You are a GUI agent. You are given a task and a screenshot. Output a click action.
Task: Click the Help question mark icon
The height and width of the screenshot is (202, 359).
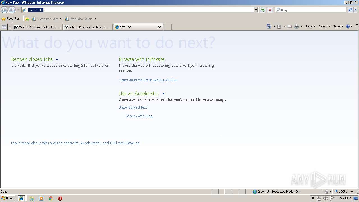coord(348,26)
